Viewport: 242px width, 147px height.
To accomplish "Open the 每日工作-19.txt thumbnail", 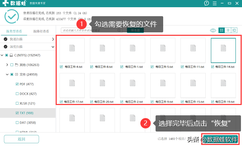I will pyautogui.click(x=223, y=85).
